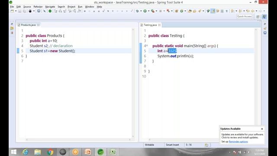The width and height of the screenshot is (277, 156).
Task: Click the Writable status bar entry
Action: pyautogui.click(x=149, y=145)
